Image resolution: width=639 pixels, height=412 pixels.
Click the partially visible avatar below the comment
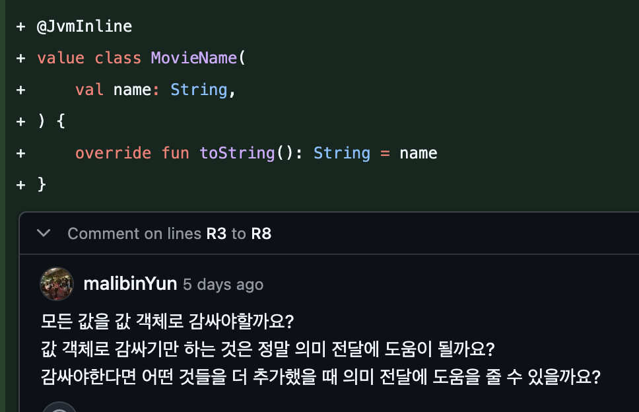tap(59, 407)
